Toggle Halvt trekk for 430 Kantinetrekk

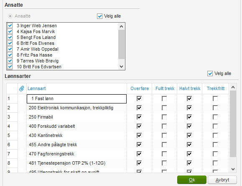tap(189, 135)
